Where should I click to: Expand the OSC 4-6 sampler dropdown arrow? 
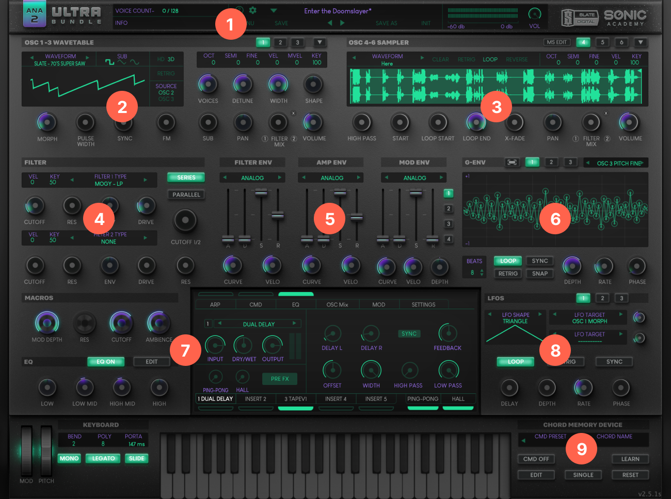[640, 42]
